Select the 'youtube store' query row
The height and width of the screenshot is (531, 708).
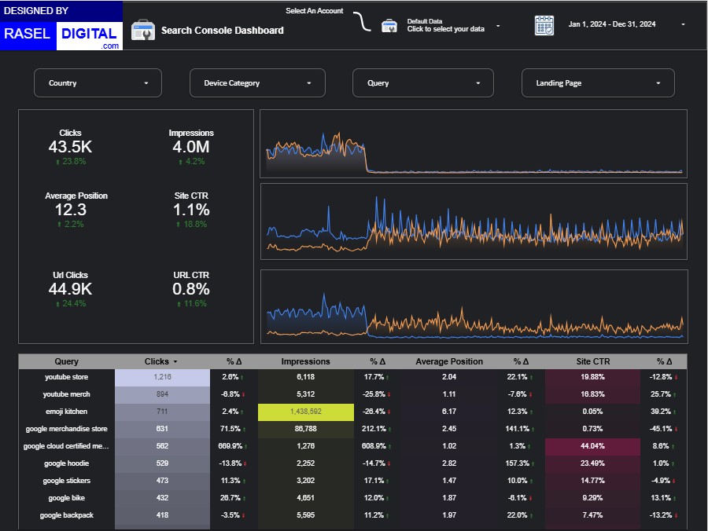pos(67,377)
